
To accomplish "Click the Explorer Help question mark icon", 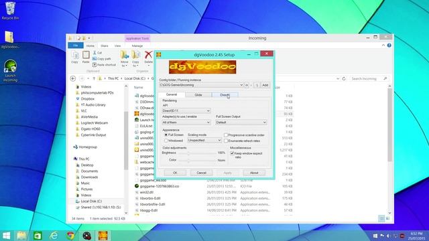I will (389, 46).
